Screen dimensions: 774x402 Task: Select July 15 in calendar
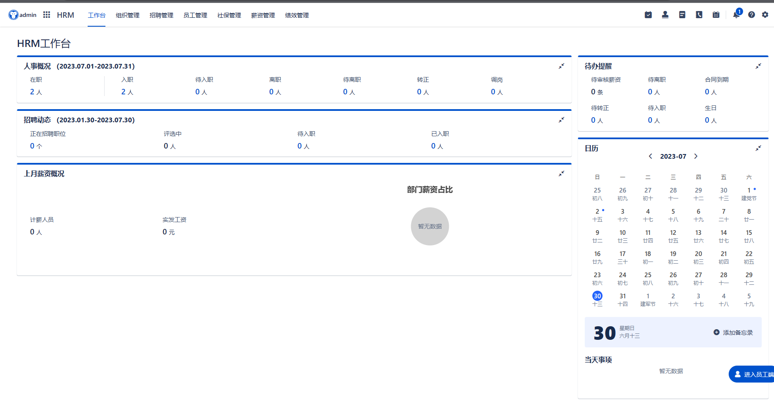[x=749, y=236]
